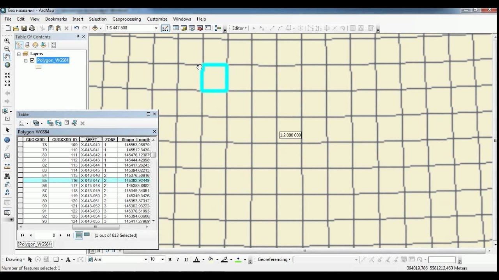Collapse the Polygon_WGS84 layer legend
The width and height of the screenshot is (499, 280).
[x=26, y=60]
